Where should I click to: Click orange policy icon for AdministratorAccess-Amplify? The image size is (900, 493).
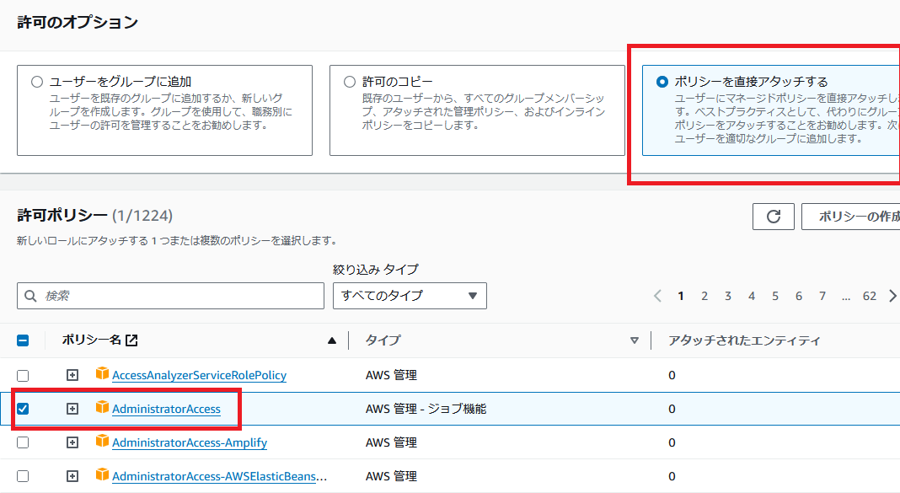[x=102, y=441]
